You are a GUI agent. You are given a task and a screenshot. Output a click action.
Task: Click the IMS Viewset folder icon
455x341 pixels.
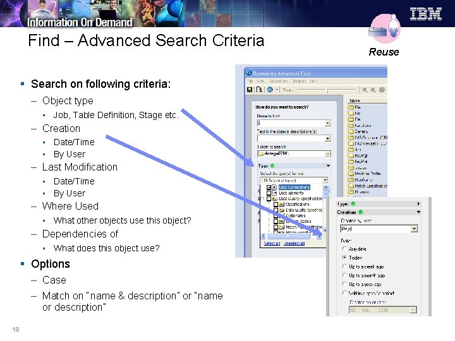click(x=351, y=143)
